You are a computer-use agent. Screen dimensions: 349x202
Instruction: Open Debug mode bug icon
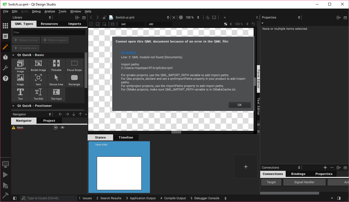tap(5, 57)
